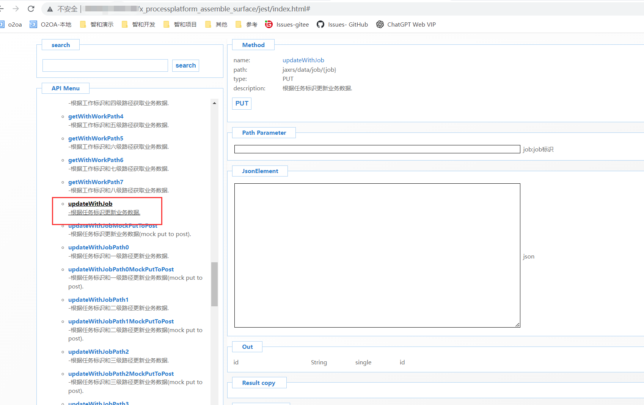The image size is (644, 405).
Task: Open the Issues- GitHub bookmark
Action: tap(342, 25)
